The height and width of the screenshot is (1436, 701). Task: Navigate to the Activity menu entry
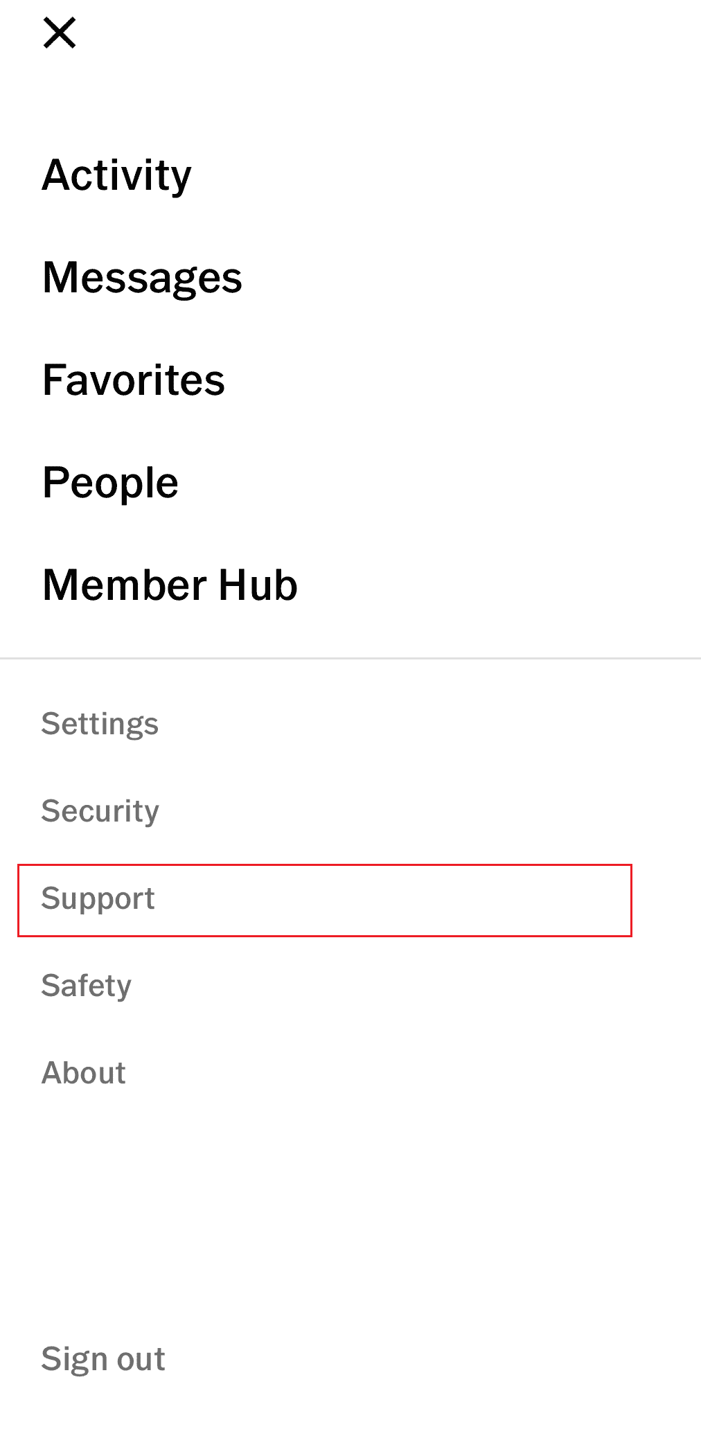pyautogui.click(x=116, y=175)
